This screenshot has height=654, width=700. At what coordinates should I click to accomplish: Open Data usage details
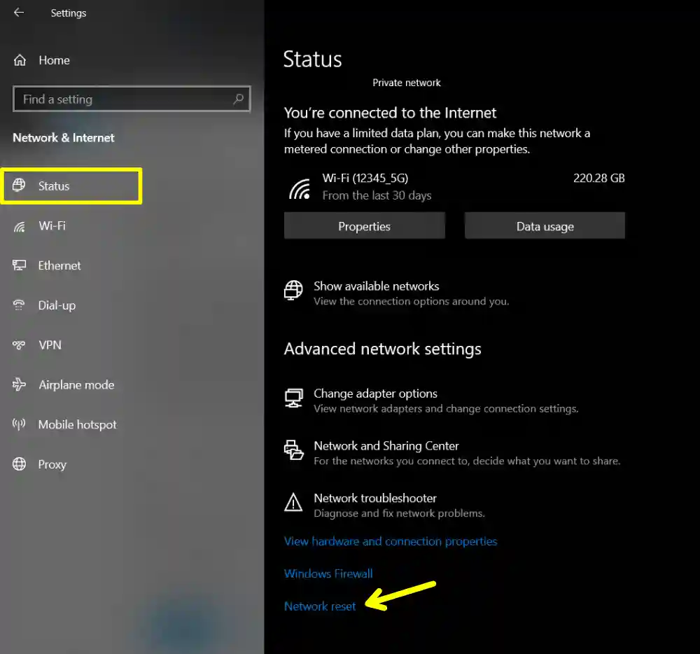(x=545, y=225)
